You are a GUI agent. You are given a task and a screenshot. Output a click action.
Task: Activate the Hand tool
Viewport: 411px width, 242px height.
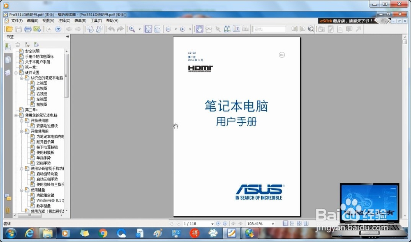199,29
